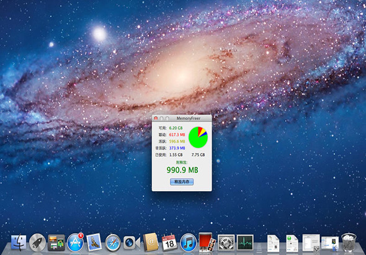
Task: Open Mission Control from the dock
Action: (56, 243)
